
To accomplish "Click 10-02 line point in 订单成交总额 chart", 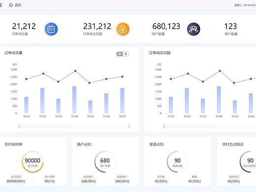I will 188,74.
